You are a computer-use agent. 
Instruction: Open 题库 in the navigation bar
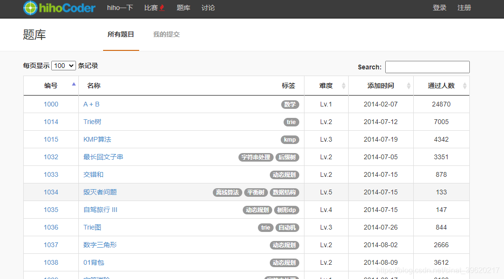[x=183, y=8]
